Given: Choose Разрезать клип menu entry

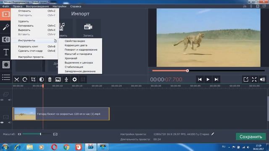Looking at the screenshot, I should (x=35, y=47).
